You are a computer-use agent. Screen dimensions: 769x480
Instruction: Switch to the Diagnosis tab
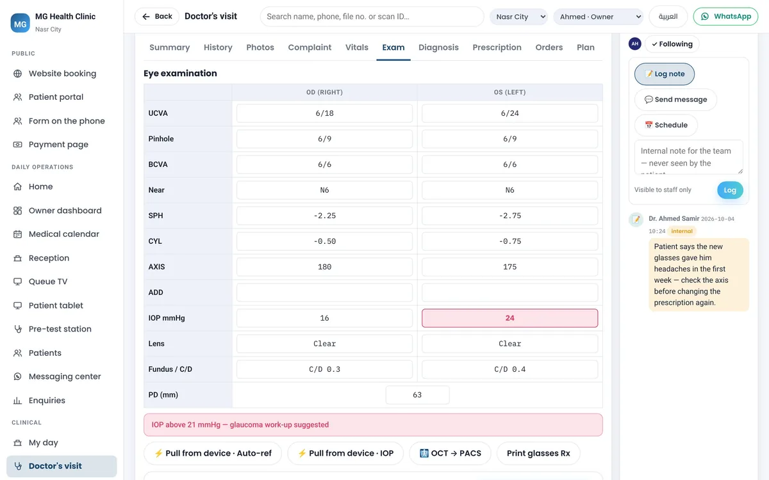[x=438, y=47]
